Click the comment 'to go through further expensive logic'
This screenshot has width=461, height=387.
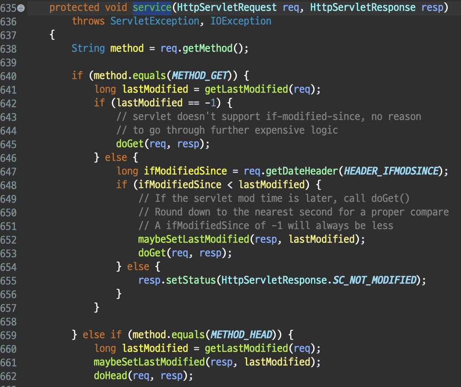[x=227, y=130]
